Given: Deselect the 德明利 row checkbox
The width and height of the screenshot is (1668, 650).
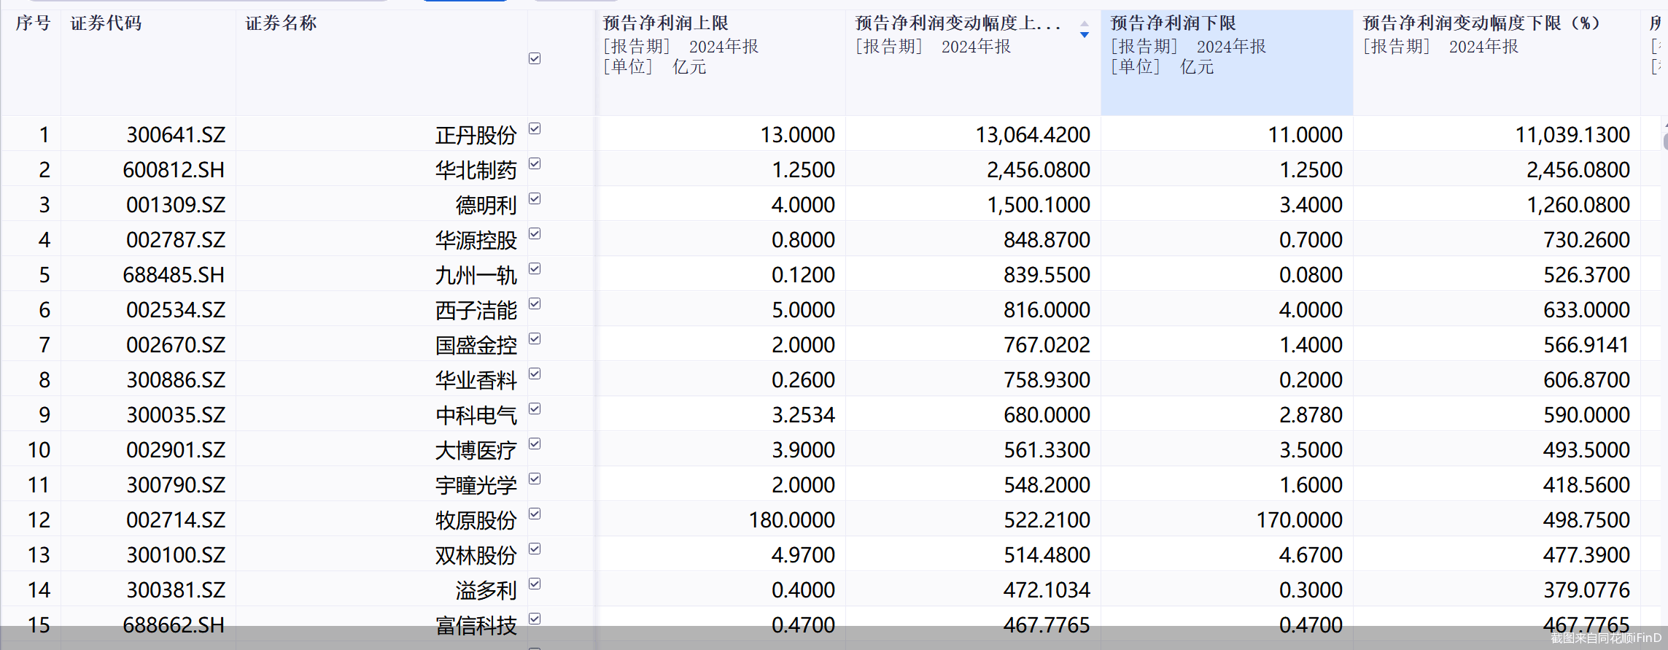Looking at the screenshot, I should [535, 199].
